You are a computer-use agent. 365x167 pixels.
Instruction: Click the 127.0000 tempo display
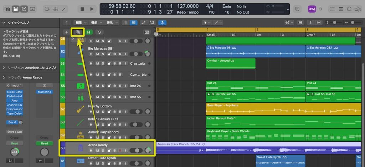pyautogui.click(x=188, y=6)
